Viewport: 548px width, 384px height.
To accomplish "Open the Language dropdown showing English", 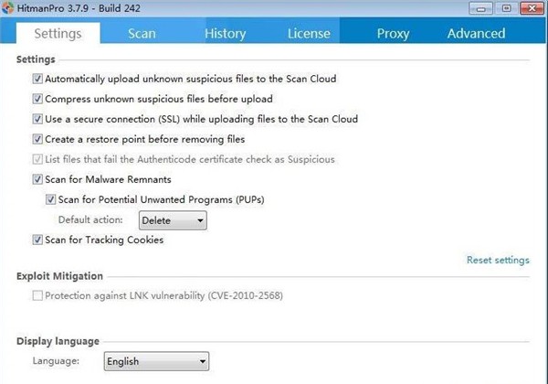I will [x=156, y=361].
